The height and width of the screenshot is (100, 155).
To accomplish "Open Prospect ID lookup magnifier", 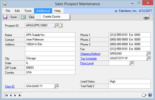I will point(56,26).
